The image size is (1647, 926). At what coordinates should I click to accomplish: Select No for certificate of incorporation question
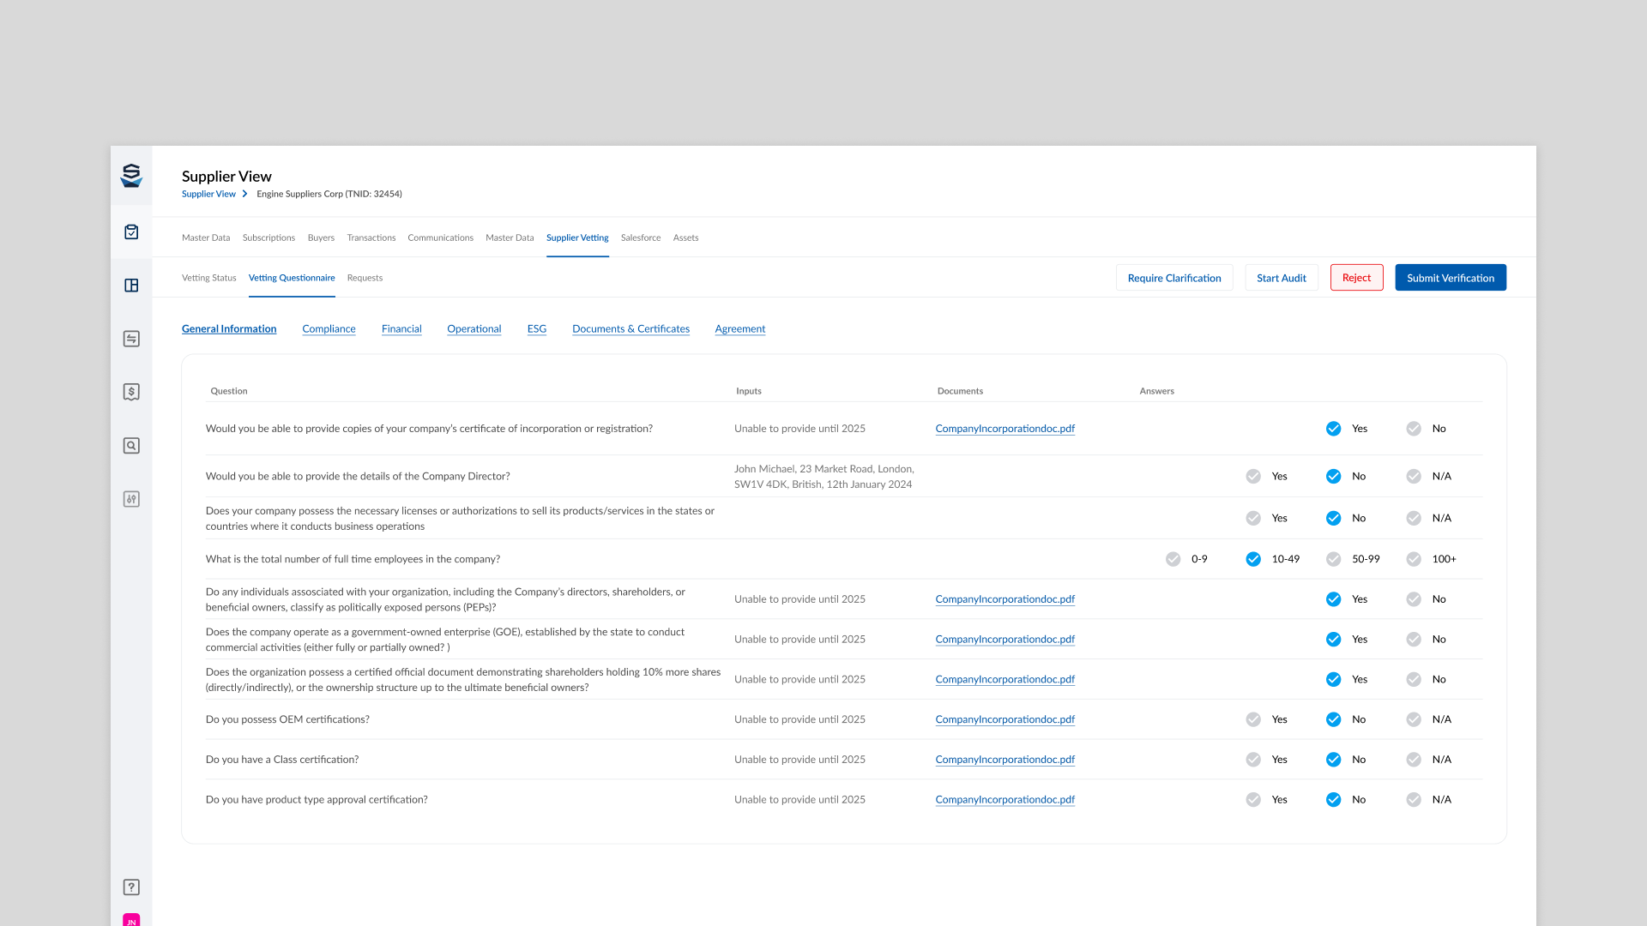click(x=1414, y=429)
